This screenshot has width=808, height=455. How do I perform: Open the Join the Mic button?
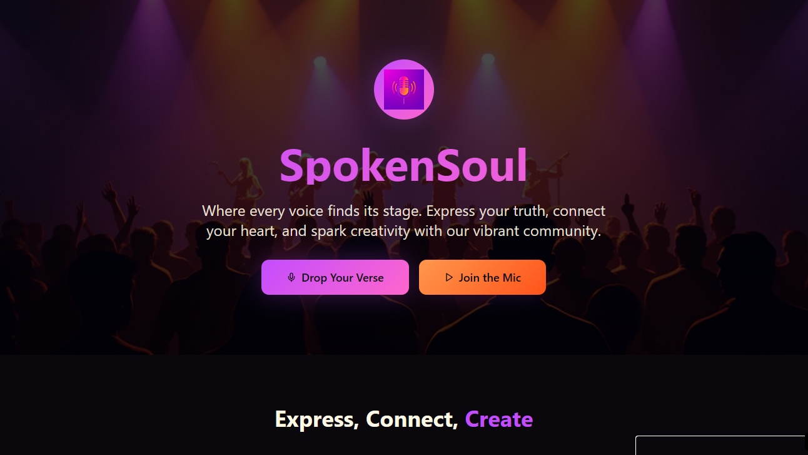click(482, 277)
